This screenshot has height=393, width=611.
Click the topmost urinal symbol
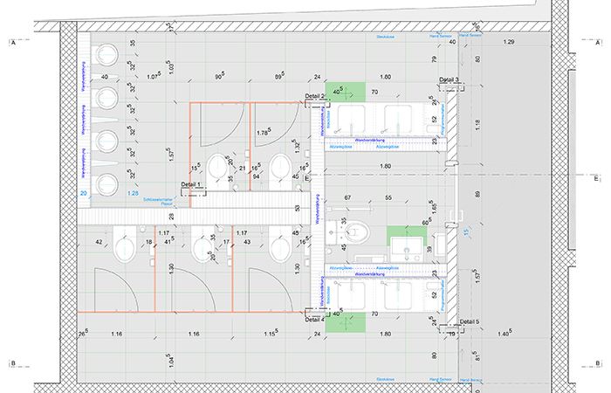click(107, 54)
